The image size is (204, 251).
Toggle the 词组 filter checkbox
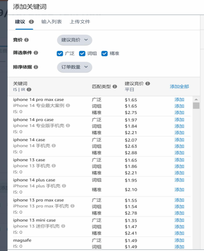(x=82, y=53)
